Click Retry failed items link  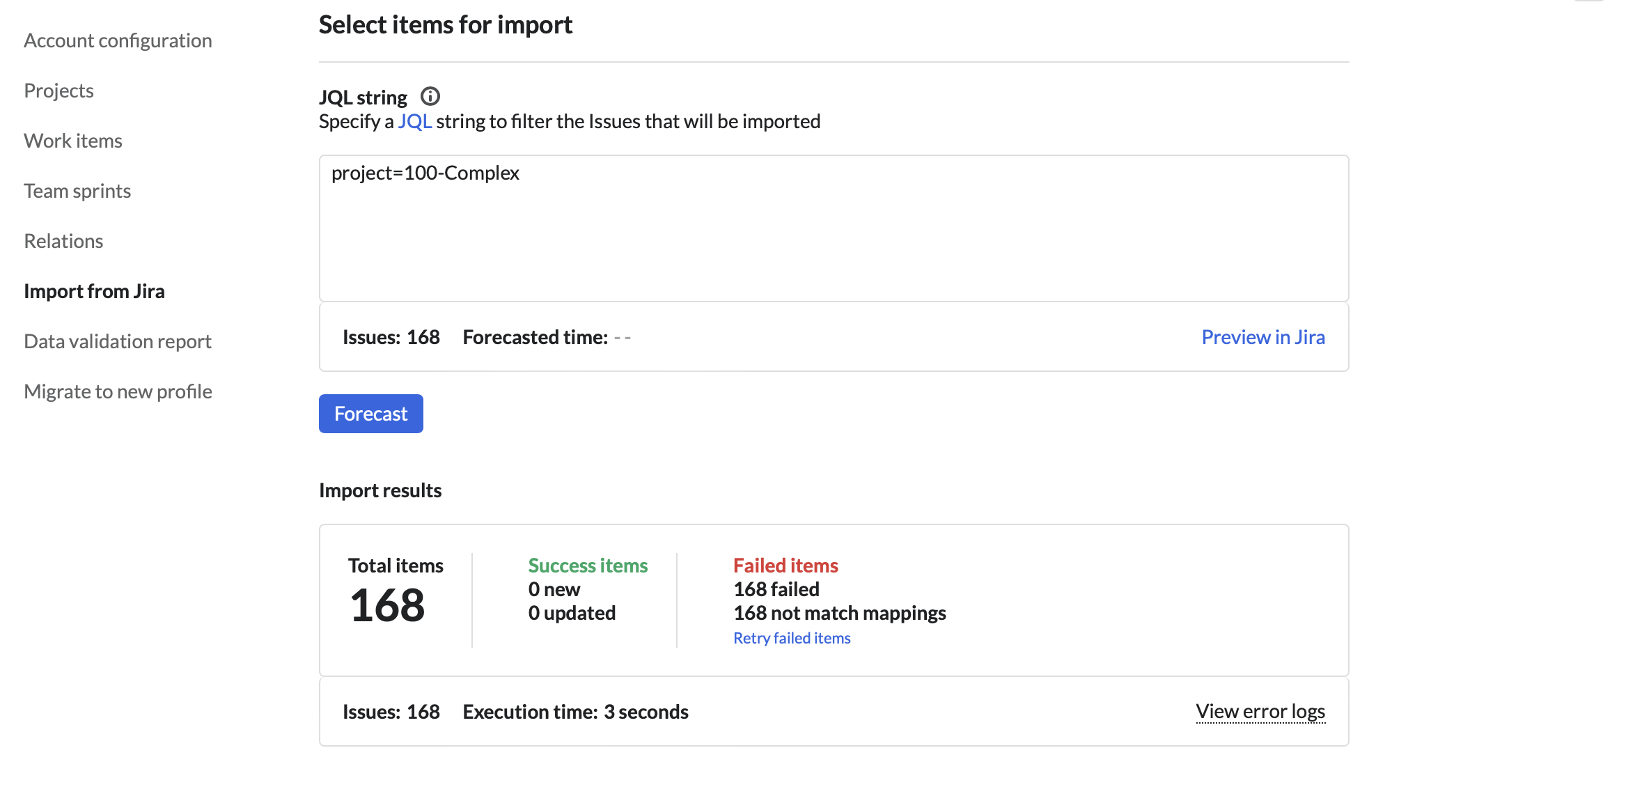(792, 638)
